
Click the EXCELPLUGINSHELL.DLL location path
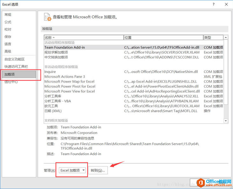coord(160,81)
